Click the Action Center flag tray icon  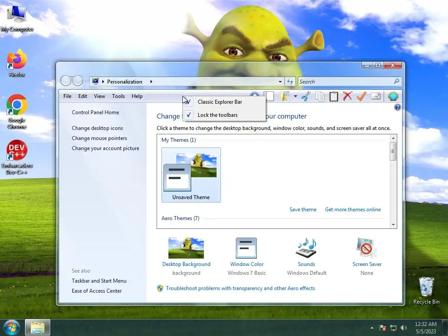[383, 328]
